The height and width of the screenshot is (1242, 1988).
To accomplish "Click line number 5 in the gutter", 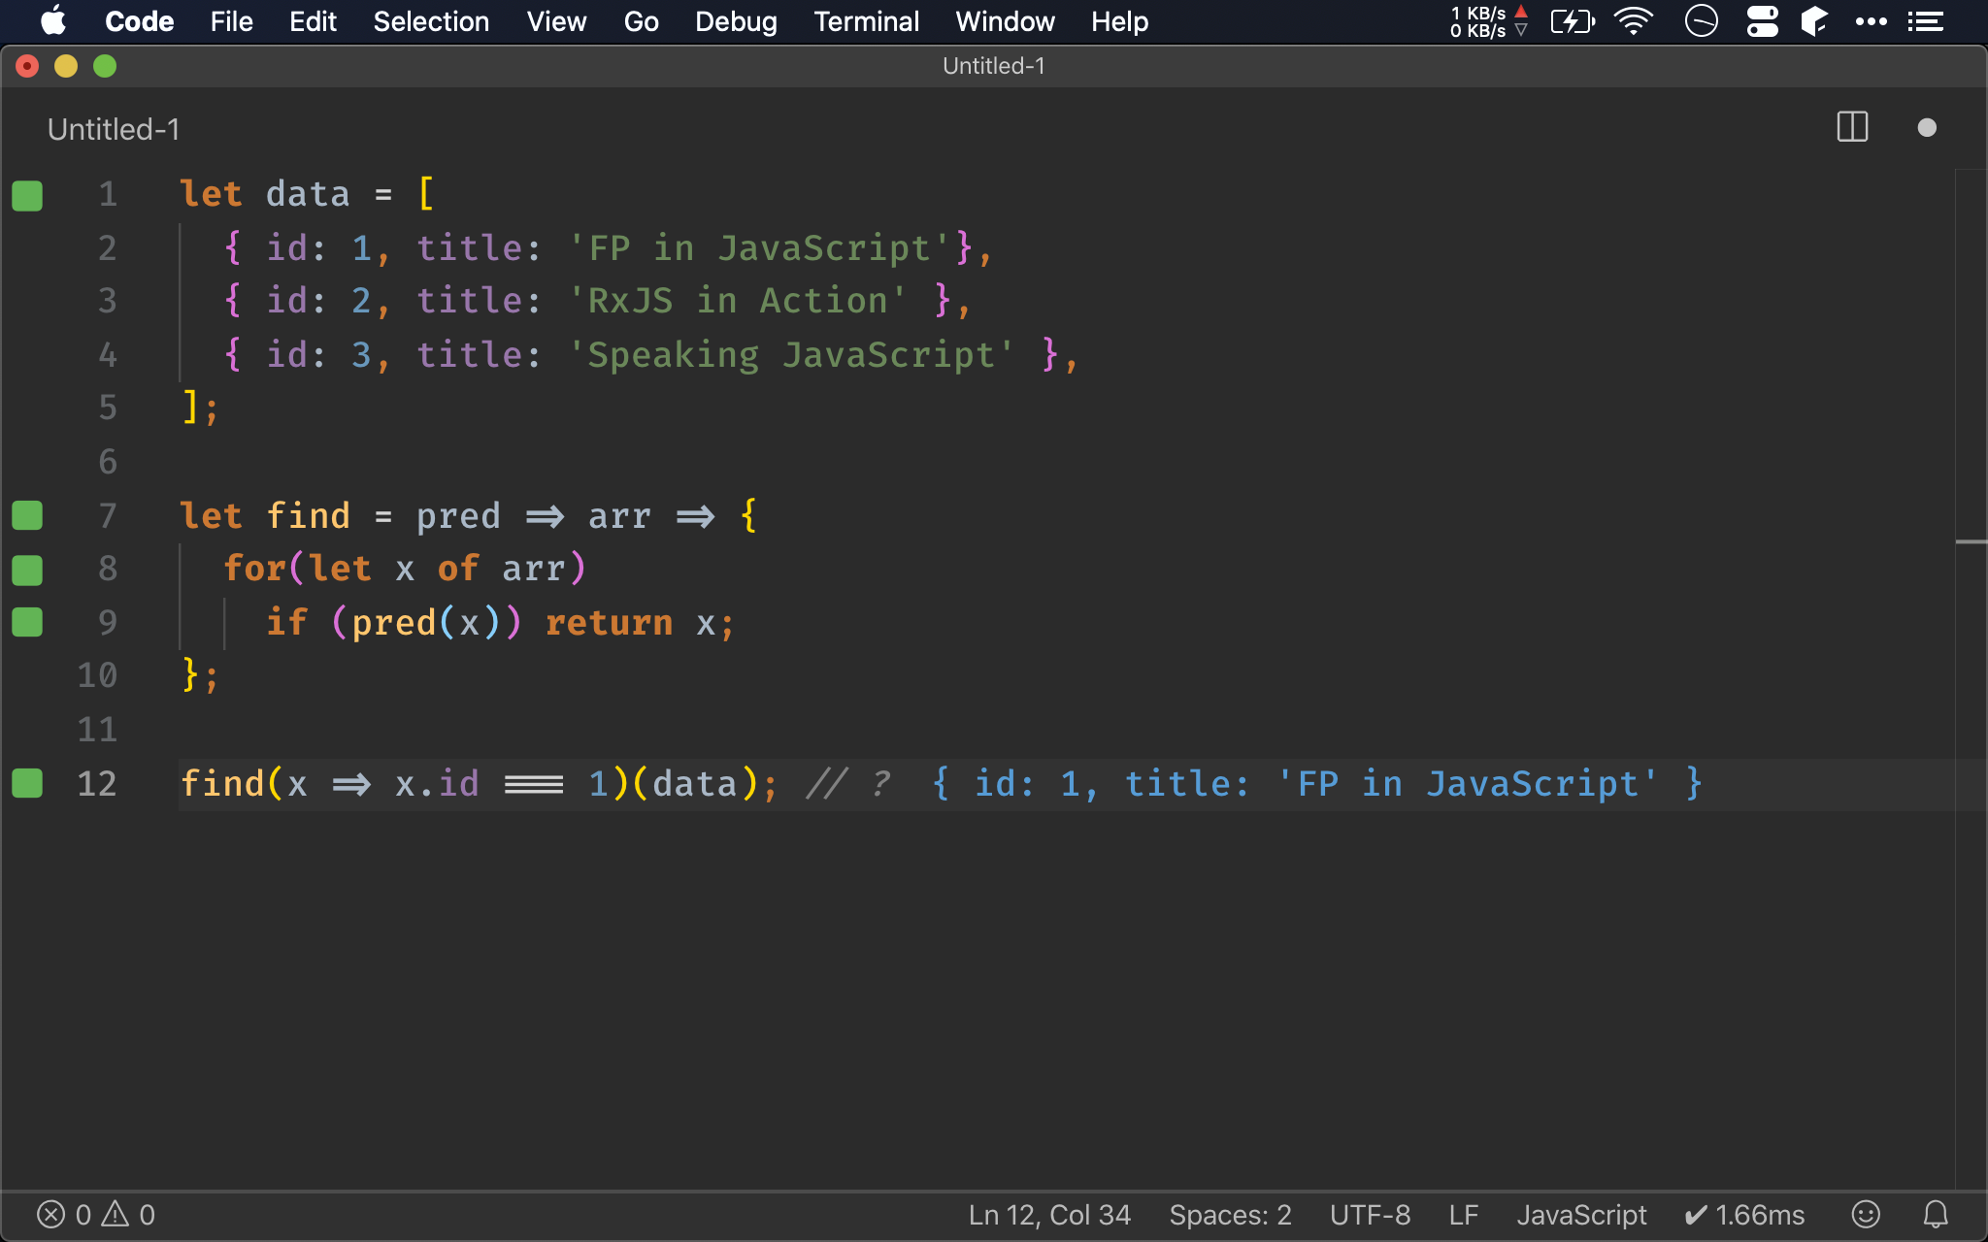I will click(108, 408).
